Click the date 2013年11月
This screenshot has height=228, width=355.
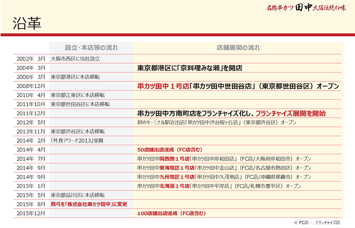click(31, 132)
